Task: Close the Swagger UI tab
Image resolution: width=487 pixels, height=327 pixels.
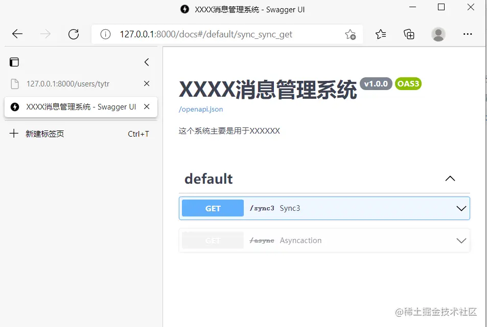Action: (147, 107)
